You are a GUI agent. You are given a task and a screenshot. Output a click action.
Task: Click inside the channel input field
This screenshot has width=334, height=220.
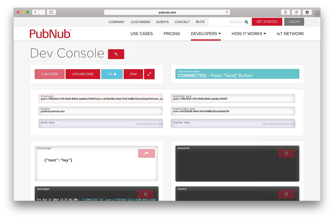(100, 98)
